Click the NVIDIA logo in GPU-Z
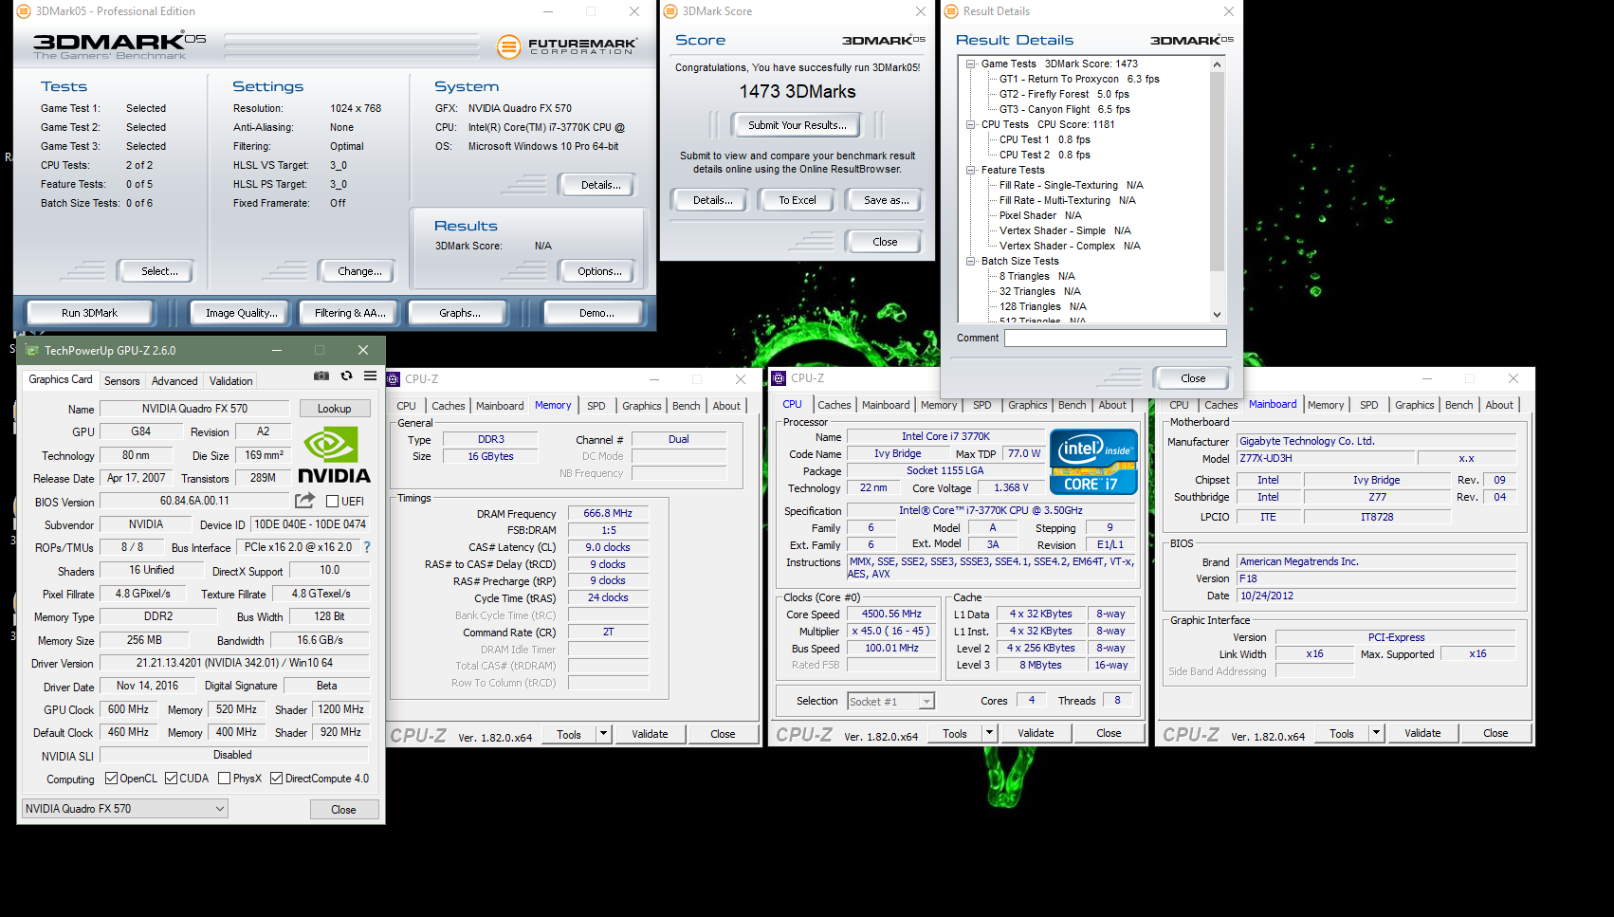The width and height of the screenshot is (1614, 917). (x=334, y=455)
